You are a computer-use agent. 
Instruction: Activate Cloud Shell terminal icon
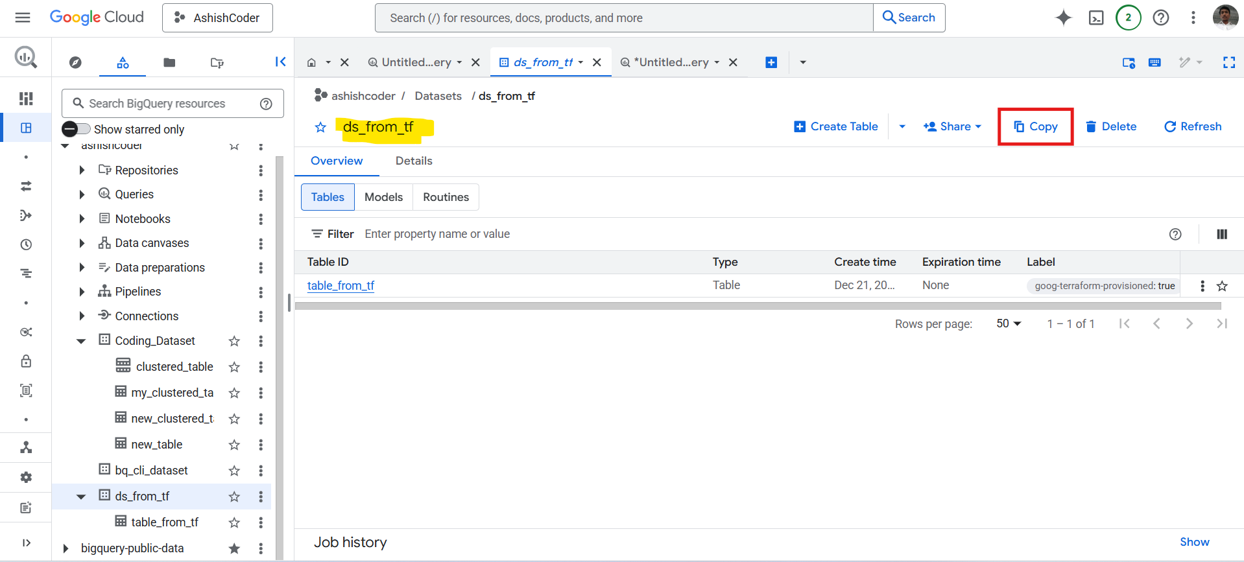click(1096, 18)
